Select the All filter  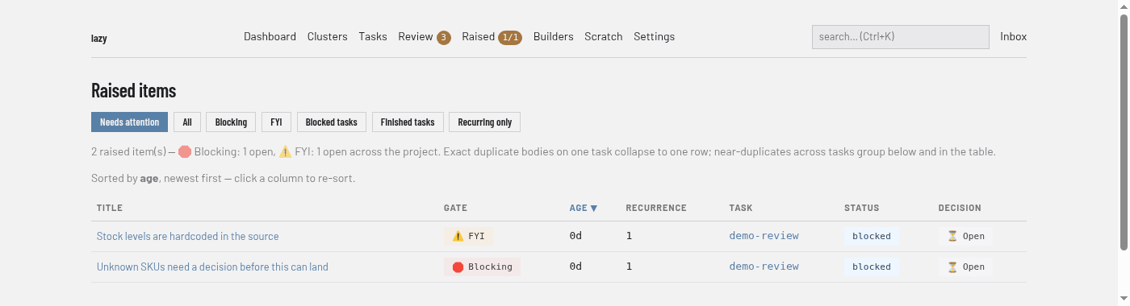tap(187, 122)
